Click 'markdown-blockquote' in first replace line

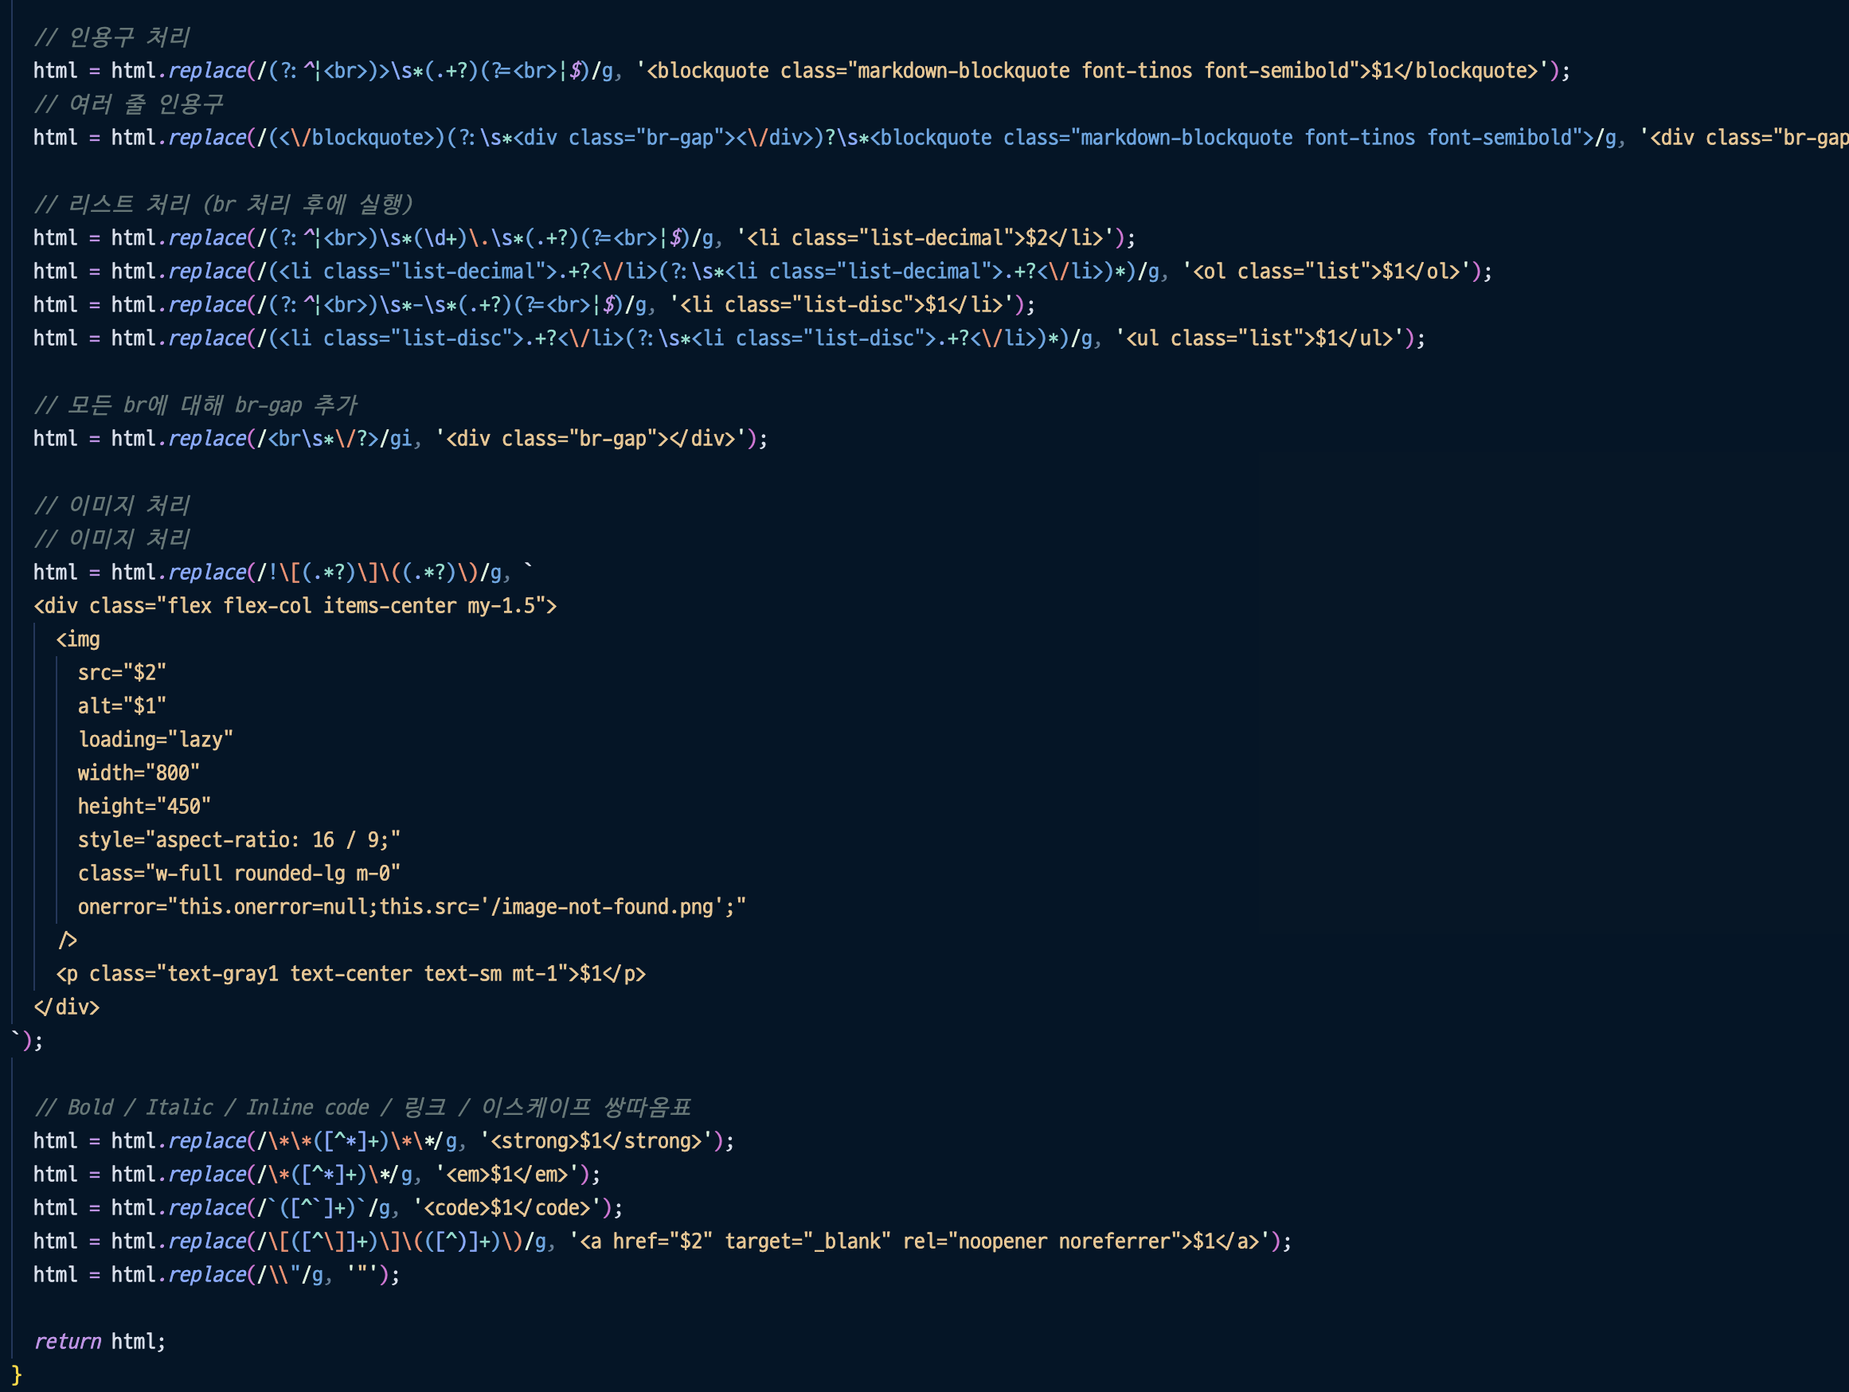[x=963, y=71]
